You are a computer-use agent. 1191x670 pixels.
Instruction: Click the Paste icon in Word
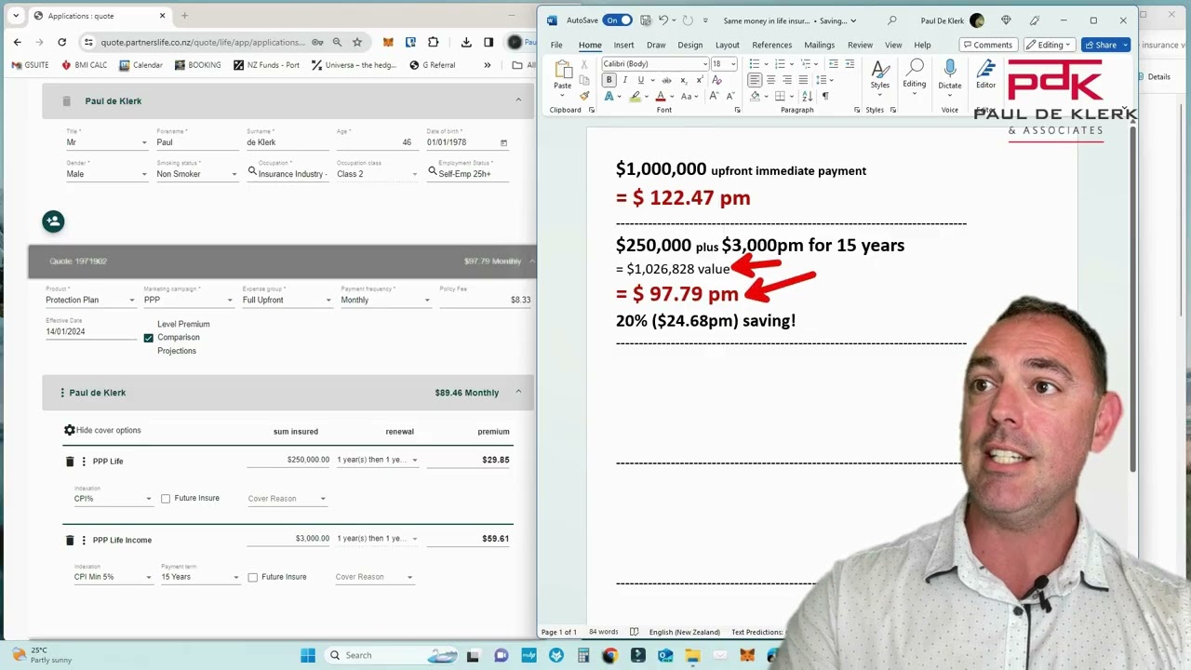[562, 71]
